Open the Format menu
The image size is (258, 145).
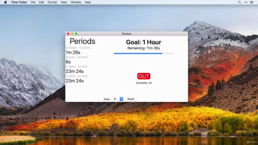click(52, 2)
